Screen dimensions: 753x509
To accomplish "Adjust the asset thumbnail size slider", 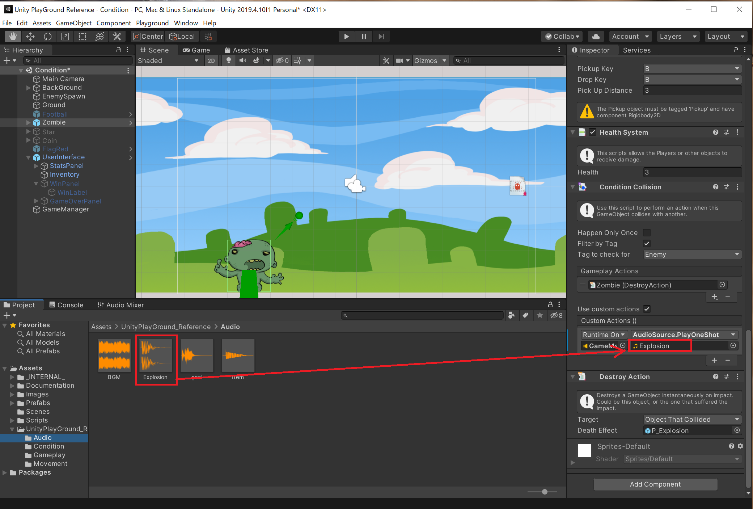I will pyautogui.click(x=544, y=492).
